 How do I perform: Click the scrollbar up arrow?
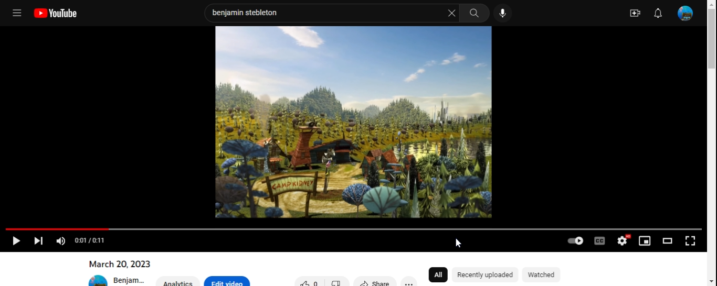tap(712, 4)
